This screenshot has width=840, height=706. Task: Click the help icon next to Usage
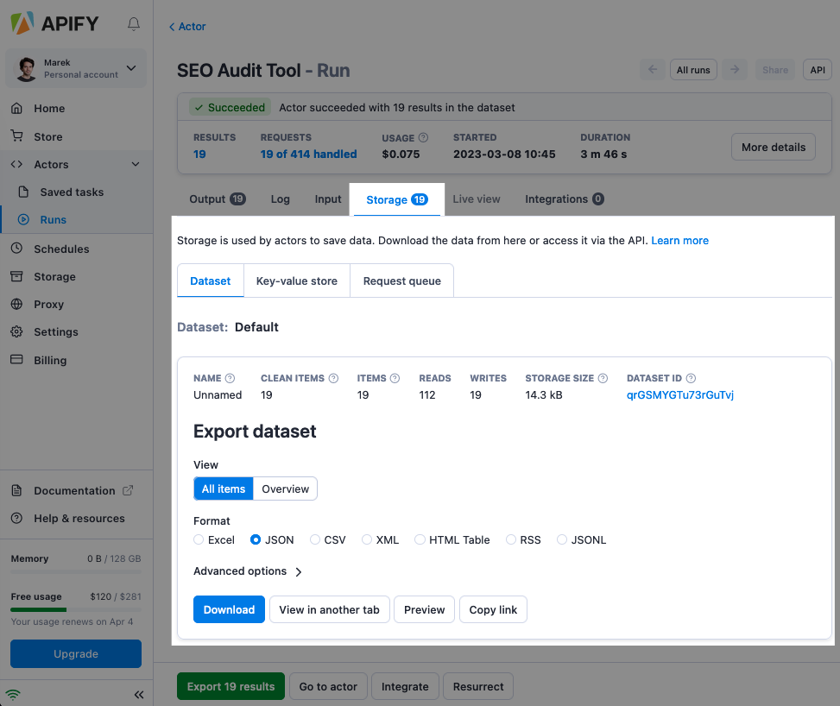(423, 137)
